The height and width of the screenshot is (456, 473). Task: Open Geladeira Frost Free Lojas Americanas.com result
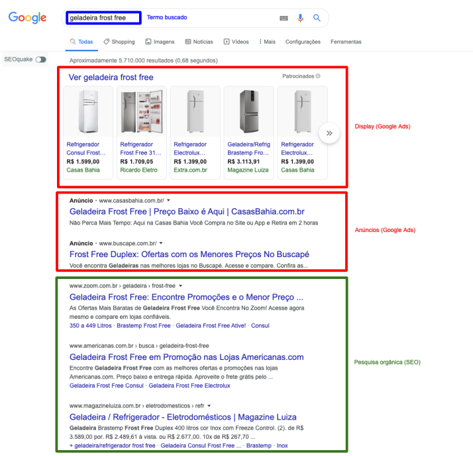(x=186, y=357)
